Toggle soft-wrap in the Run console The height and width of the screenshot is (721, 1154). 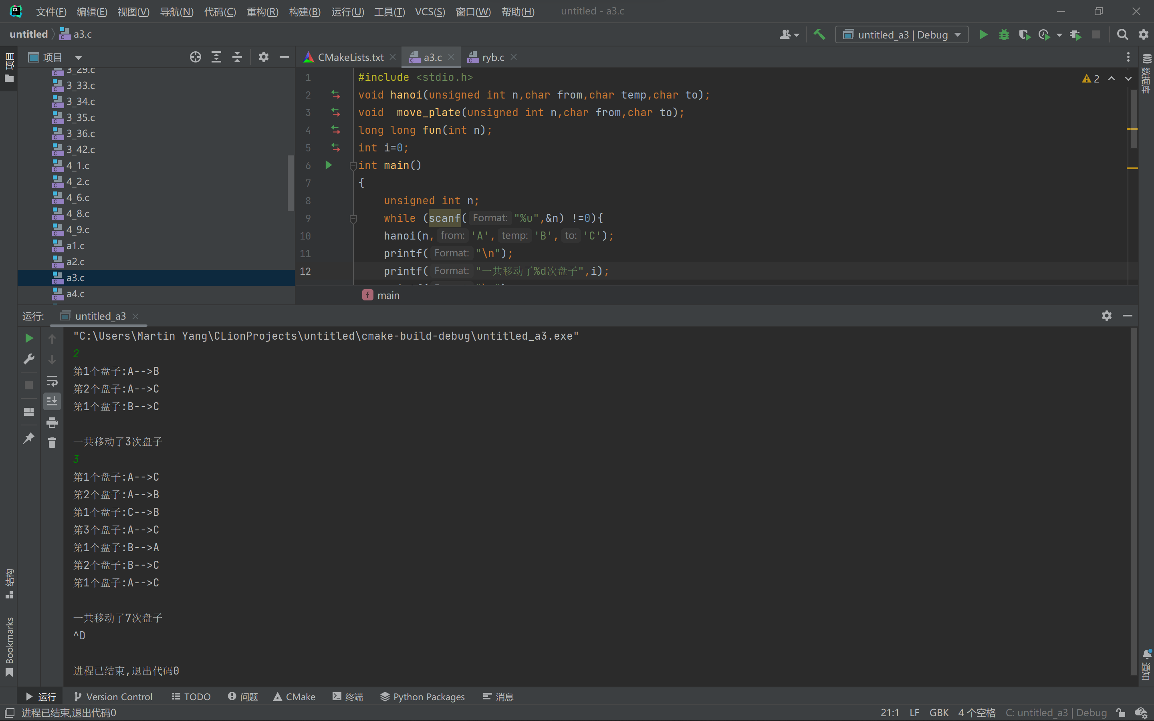52,381
